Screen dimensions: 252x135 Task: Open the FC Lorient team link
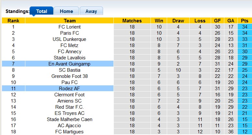coord(70,27)
